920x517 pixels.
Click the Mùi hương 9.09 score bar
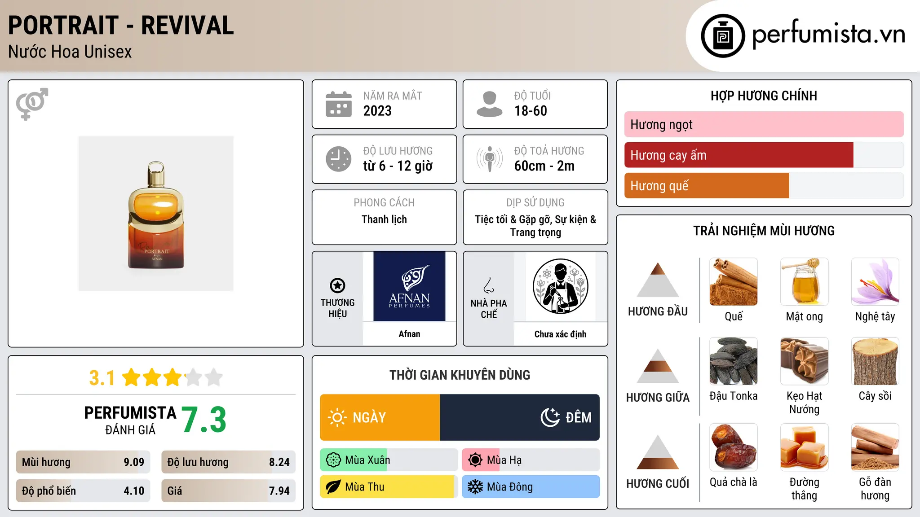coord(83,462)
